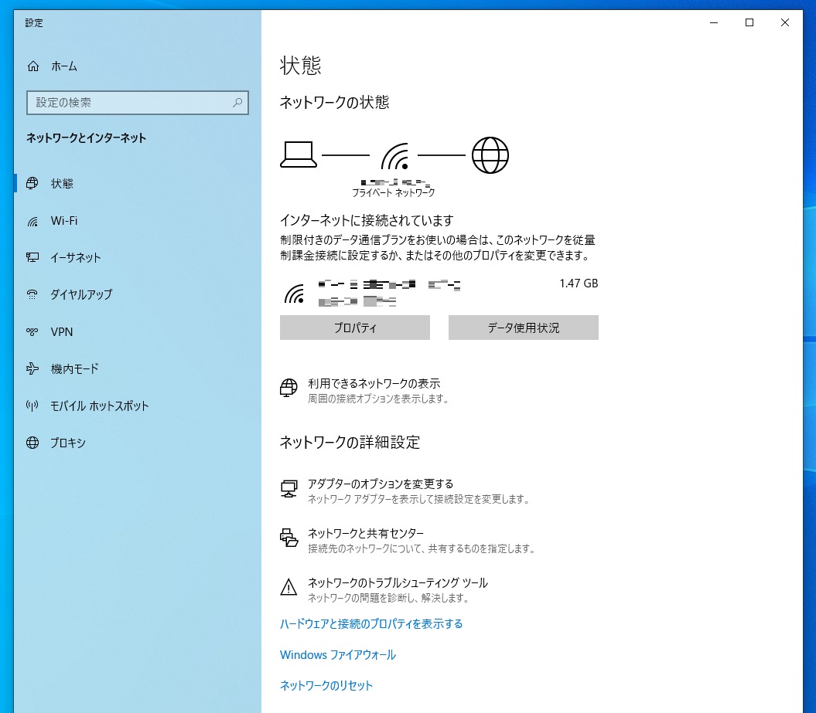
Task: Click the データ使用状況 button
Action: coord(523,328)
